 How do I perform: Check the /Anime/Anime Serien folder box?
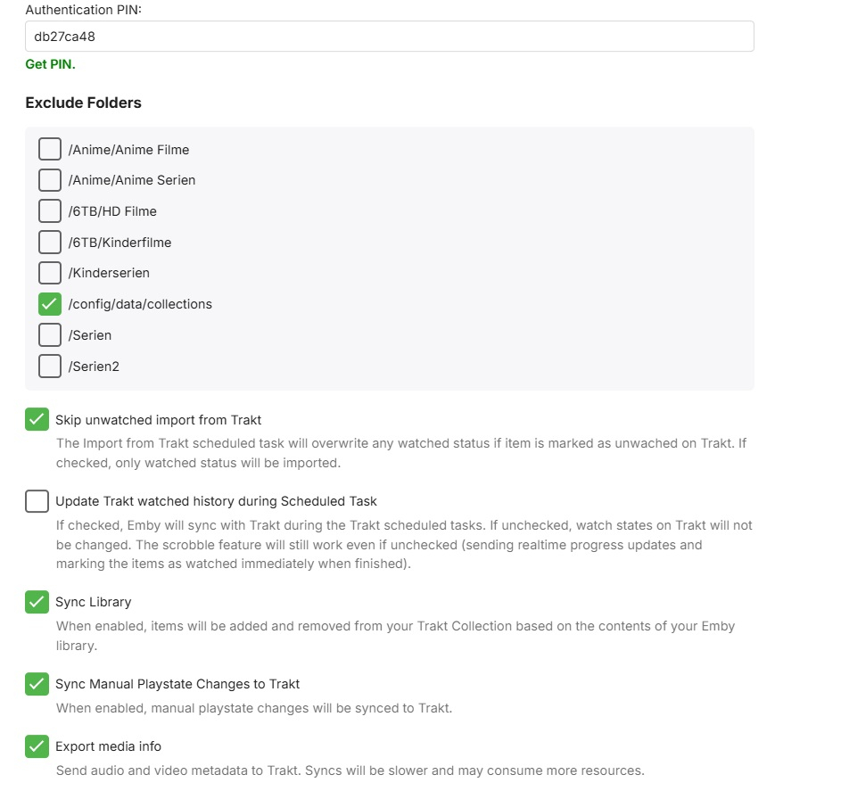[50, 180]
